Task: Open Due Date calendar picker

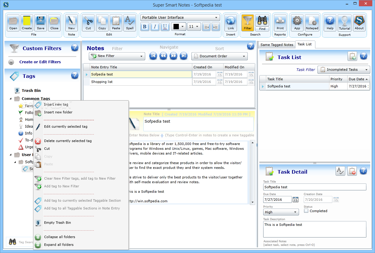Action: 295,200
